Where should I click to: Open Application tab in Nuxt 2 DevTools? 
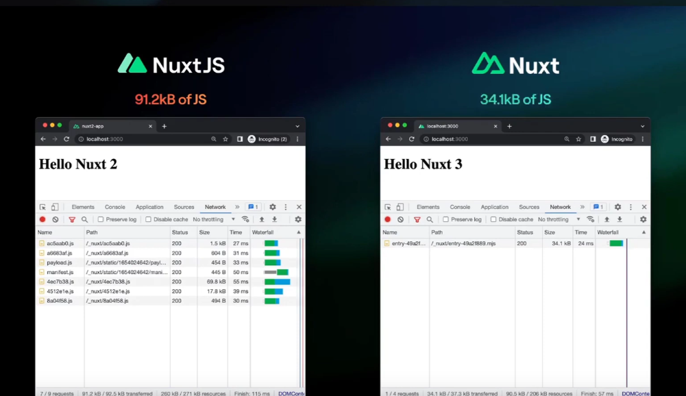[149, 207]
